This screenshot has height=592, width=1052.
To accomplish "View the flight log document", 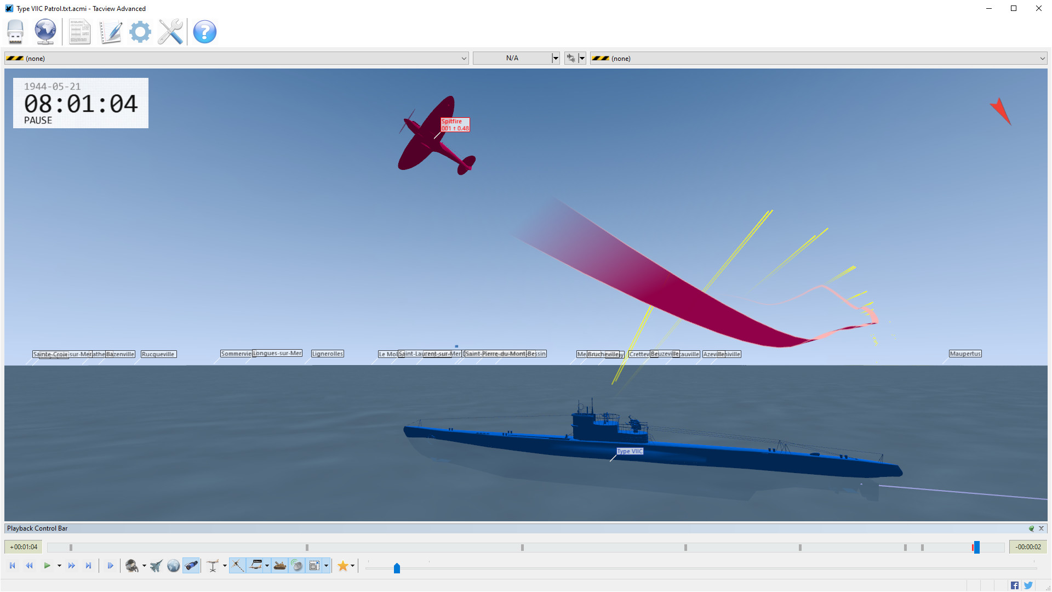I will tap(79, 32).
